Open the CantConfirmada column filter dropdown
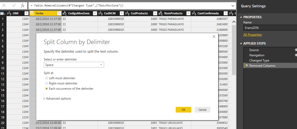This screenshot has width=297, height=129. (226, 13)
